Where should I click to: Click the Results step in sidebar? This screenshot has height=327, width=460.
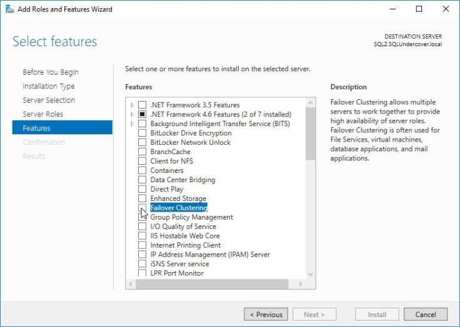tap(34, 156)
